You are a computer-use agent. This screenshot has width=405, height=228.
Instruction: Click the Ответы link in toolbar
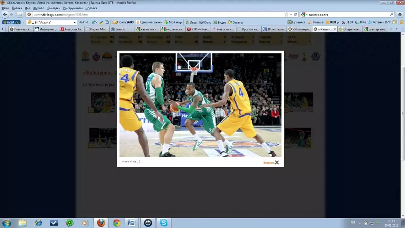click(x=235, y=22)
